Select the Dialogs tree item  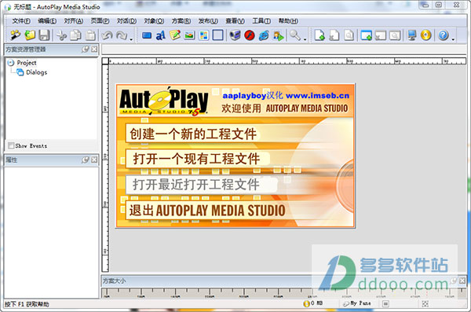(x=36, y=72)
